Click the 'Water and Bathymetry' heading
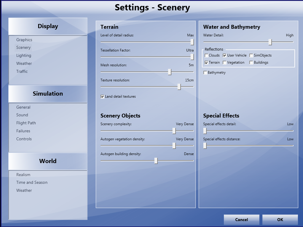Screen dimensions: 303x227 [x=232, y=27]
